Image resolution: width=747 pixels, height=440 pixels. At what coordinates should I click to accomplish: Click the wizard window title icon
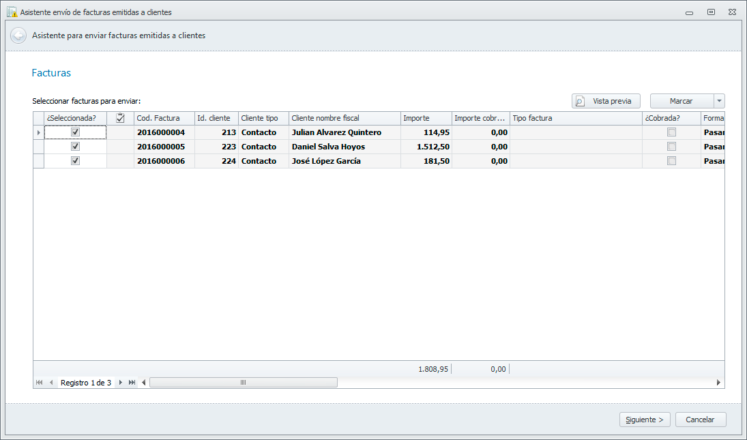[12, 12]
